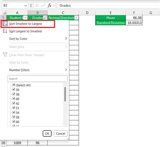Expand the Number Filters arrow
This screenshot has width=160, height=147.
pos(66,70)
